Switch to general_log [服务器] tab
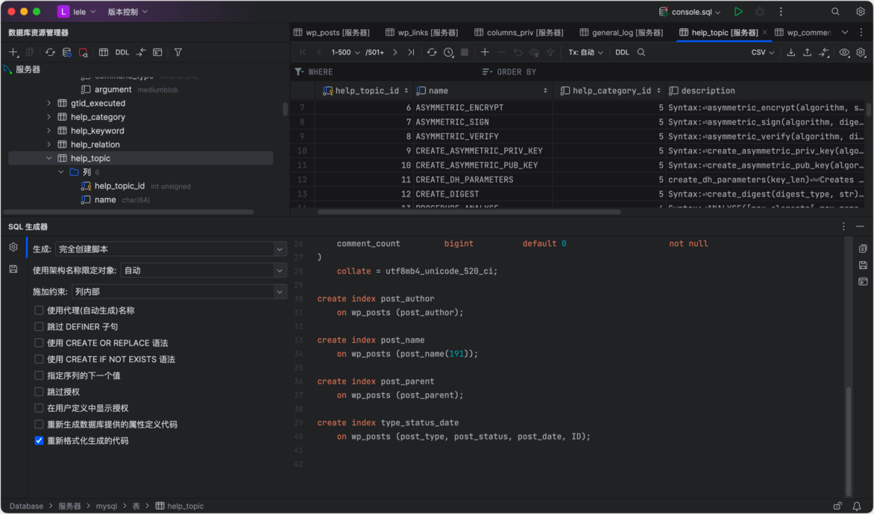Viewport: 874px width, 514px height. coord(621,32)
